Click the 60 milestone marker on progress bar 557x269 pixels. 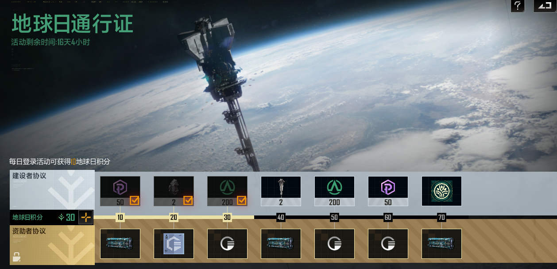click(388, 217)
